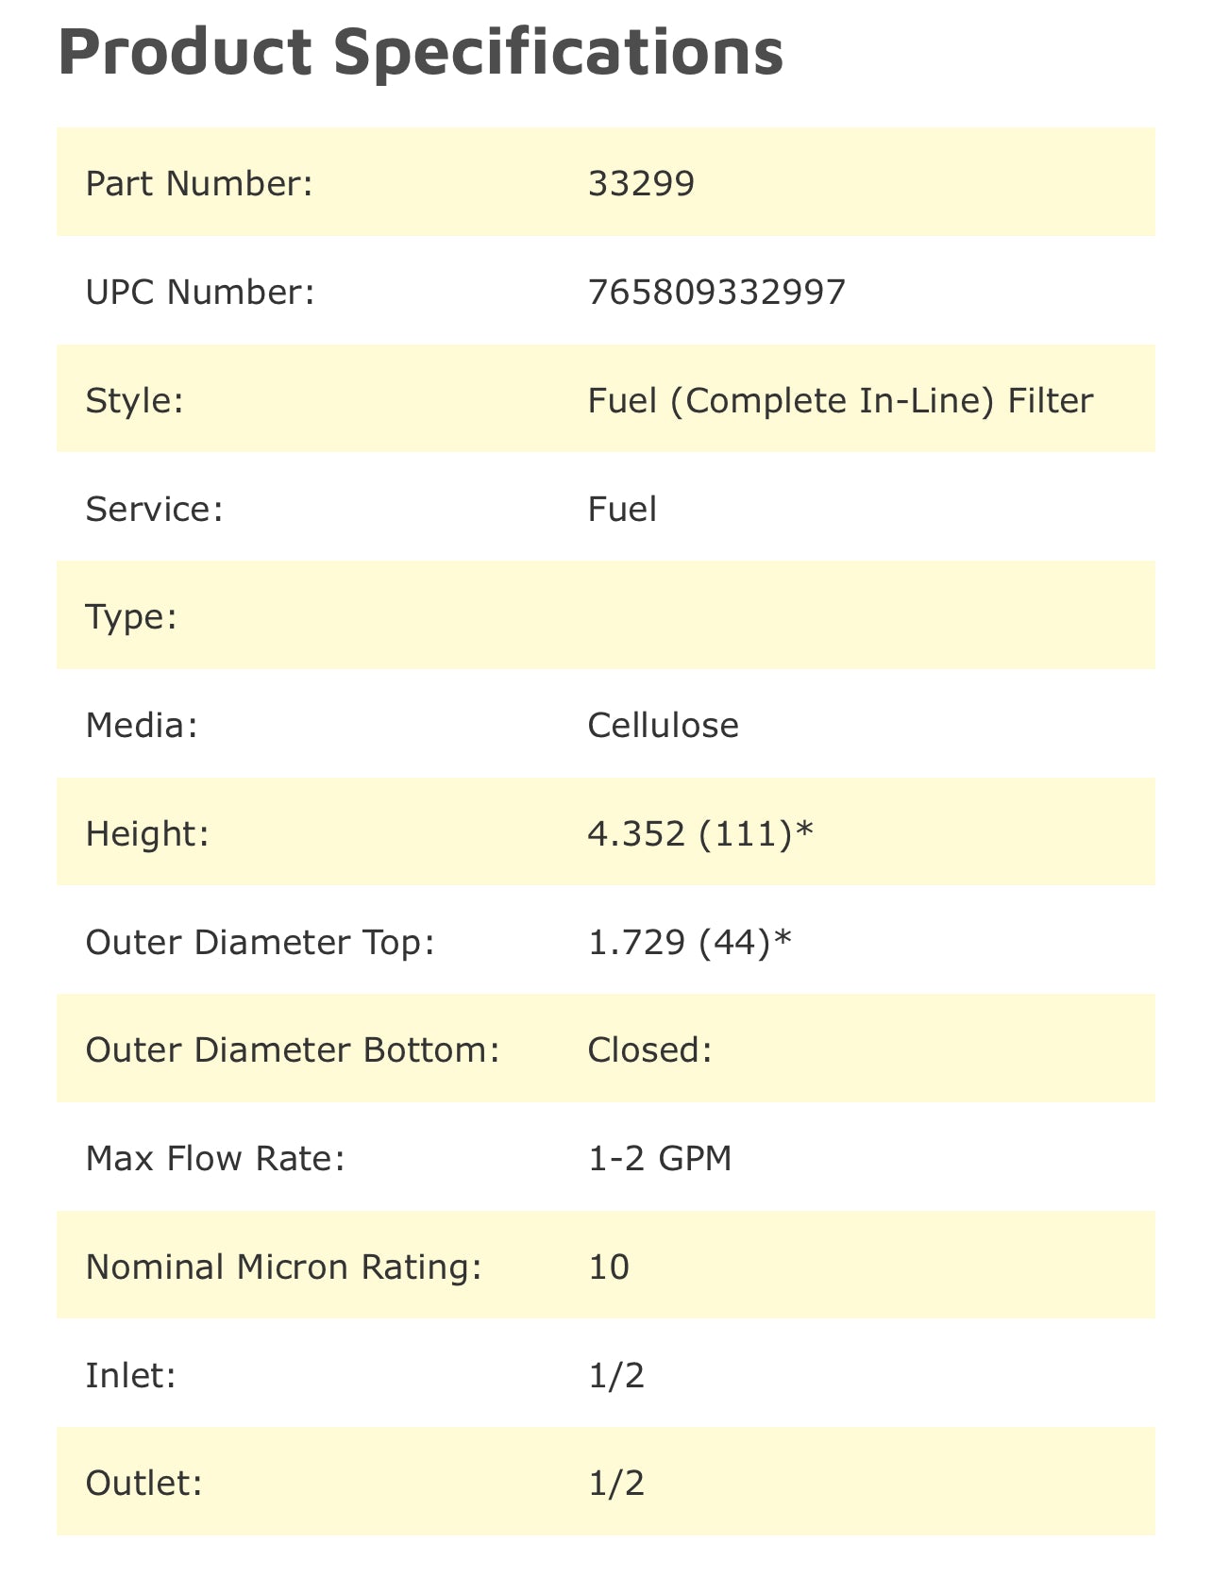1212x1594 pixels.
Task: Click the Service value Fuel
Action: click(622, 509)
